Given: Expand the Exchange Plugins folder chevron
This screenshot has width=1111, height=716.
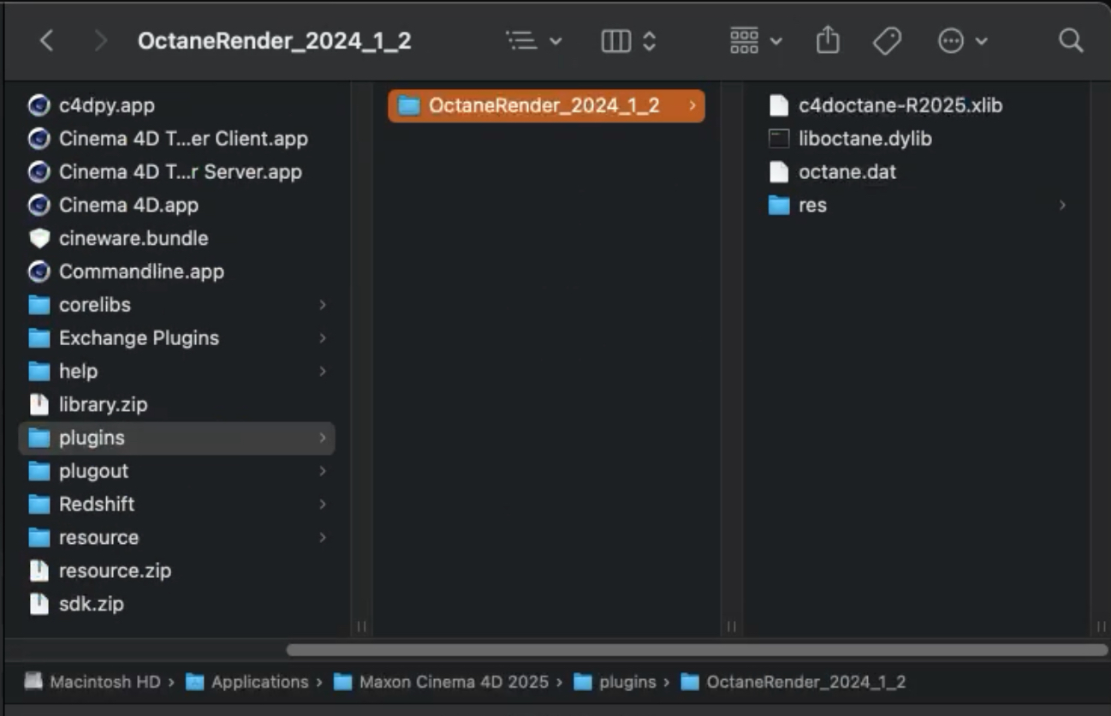Looking at the screenshot, I should point(323,338).
